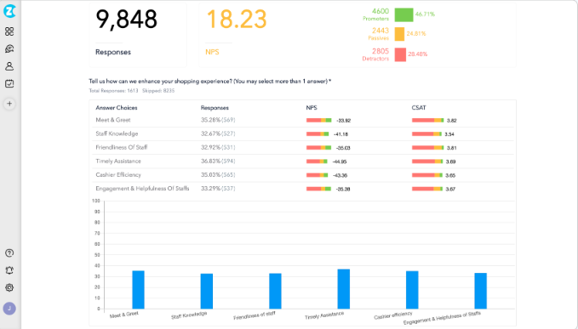Click 35.03% (565) response value
578x329 pixels.
[218, 175]
